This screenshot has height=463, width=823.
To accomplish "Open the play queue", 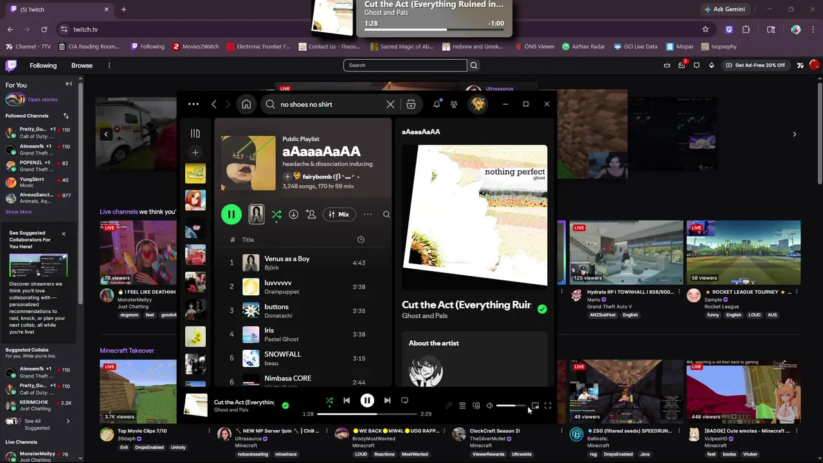I will pyautogui.click(x=462, y=406).
